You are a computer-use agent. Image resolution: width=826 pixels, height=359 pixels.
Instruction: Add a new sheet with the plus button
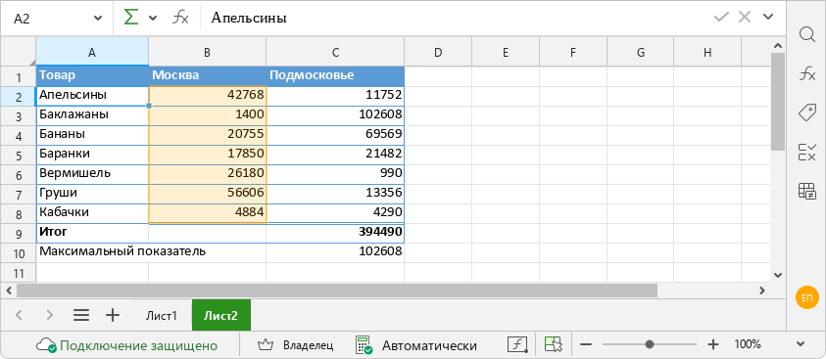[113, 315]
